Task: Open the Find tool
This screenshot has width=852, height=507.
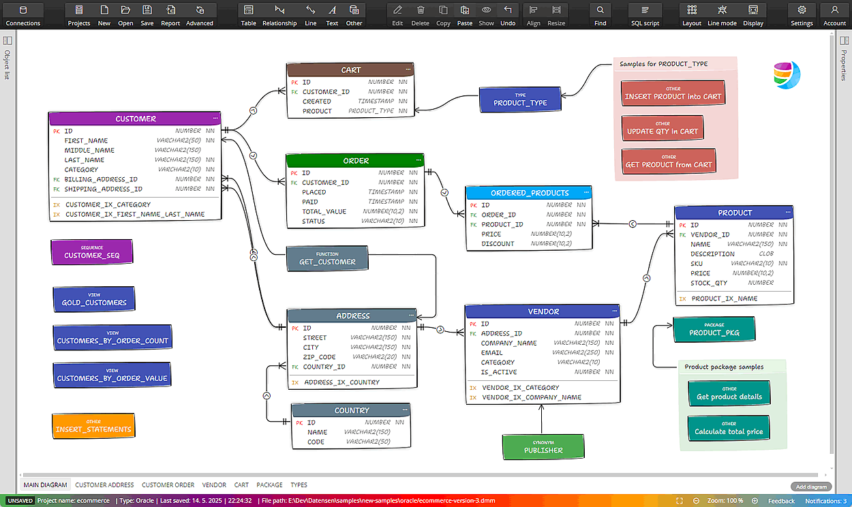Action: click(x=600, y=14)
